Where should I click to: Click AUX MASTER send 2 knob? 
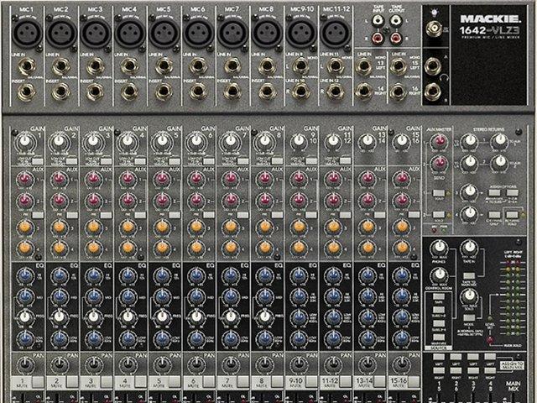click(440, 163)
